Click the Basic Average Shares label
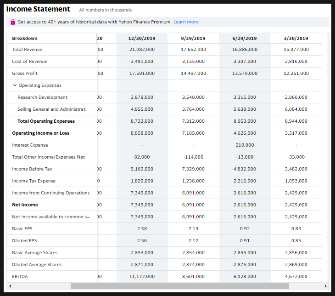Screen dimensions: 335x296 pos(34,252)
